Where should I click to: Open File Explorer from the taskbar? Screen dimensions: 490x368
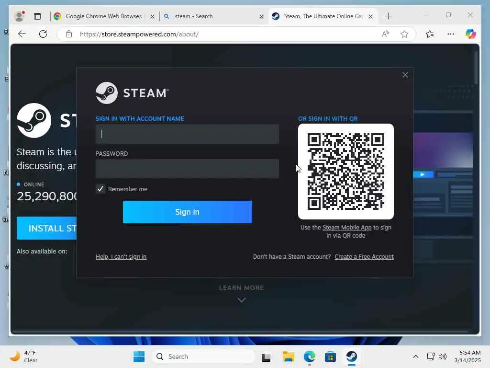click(288, 356)
